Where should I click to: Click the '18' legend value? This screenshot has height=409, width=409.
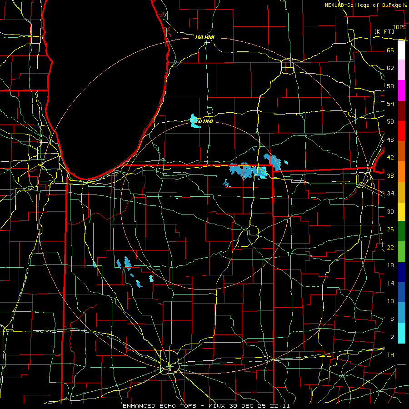(390, 265)
